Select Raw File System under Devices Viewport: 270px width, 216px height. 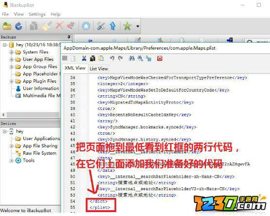(x=40, y=153)
